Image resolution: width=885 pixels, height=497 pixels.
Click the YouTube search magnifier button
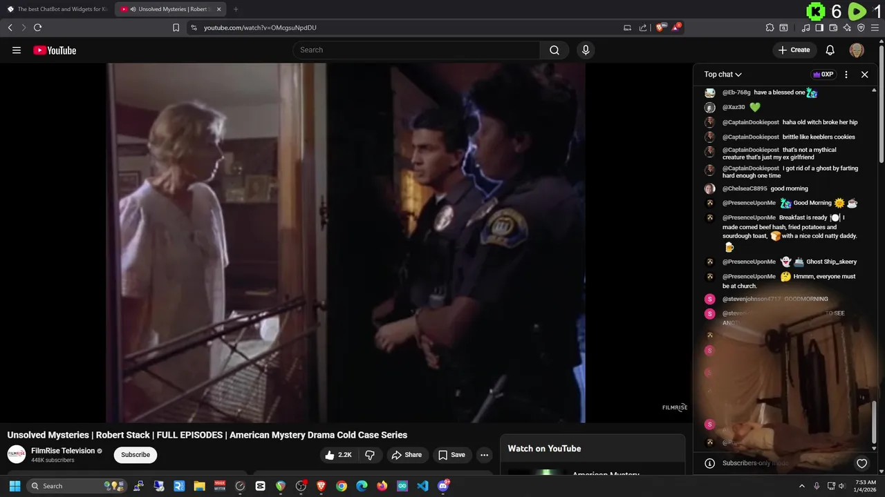tap(555, 50)
